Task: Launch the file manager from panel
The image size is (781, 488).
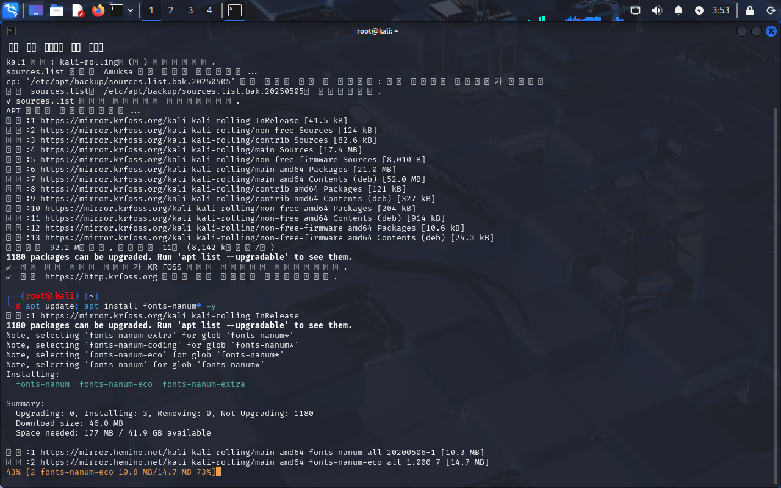Action: [x=57, y=10]
